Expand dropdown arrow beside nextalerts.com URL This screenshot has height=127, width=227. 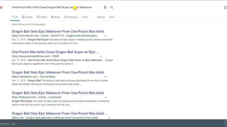tap(106, 77)
